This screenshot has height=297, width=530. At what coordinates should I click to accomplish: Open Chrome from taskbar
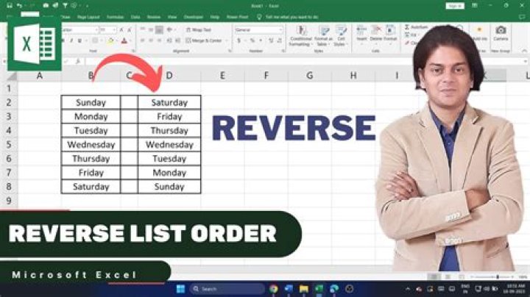tap(274, 289)
